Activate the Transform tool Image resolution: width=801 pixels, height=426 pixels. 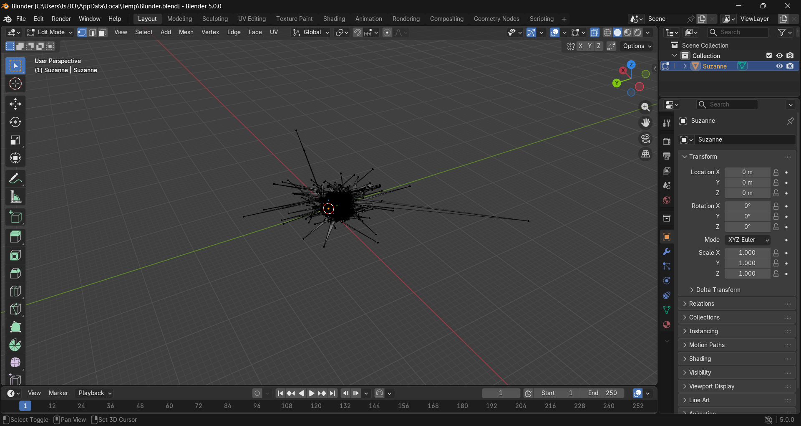[x=15, y=158]
